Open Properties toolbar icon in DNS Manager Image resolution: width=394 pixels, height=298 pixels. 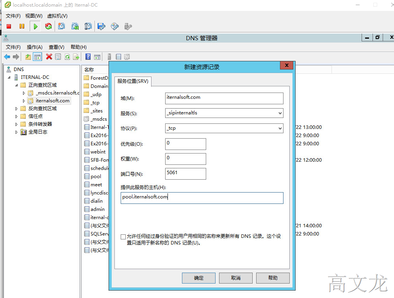click(58, 57)
